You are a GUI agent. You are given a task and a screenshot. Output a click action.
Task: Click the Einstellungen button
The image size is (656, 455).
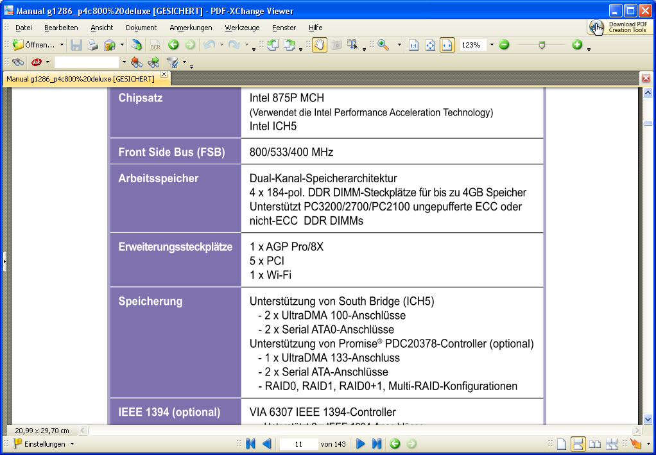click(x=44, y=443)
